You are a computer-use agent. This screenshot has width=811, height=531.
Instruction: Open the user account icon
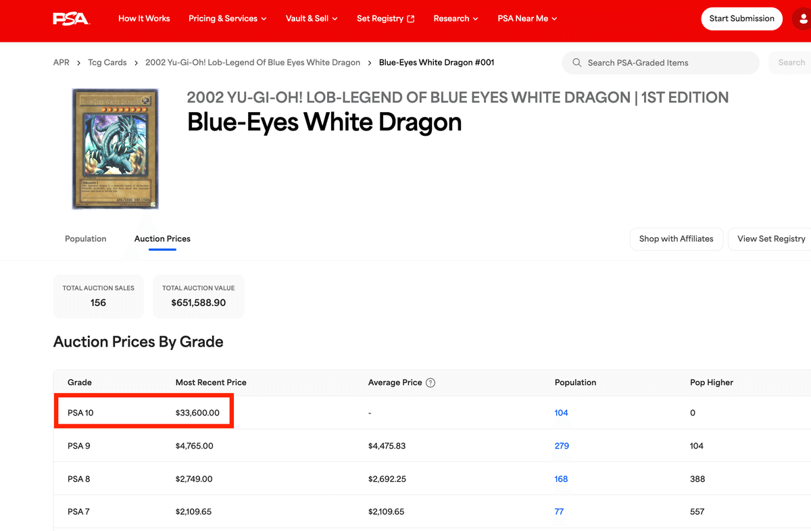802,19
